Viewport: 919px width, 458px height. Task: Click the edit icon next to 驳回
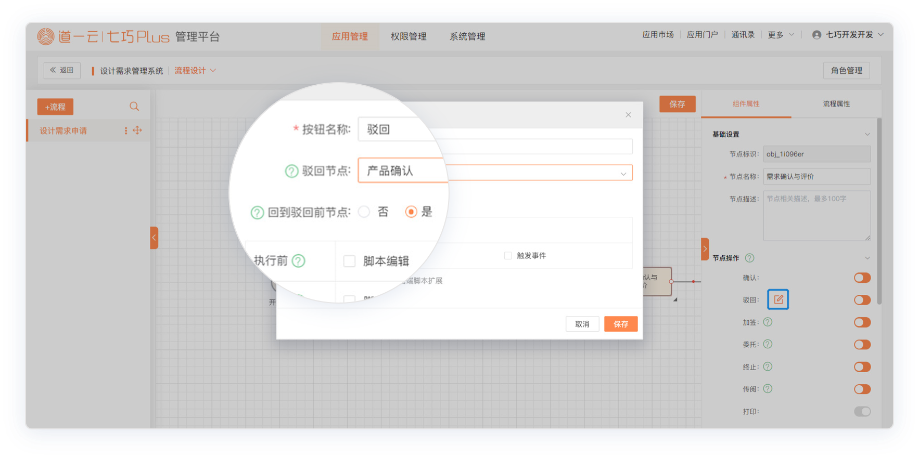tap(778, 299)
